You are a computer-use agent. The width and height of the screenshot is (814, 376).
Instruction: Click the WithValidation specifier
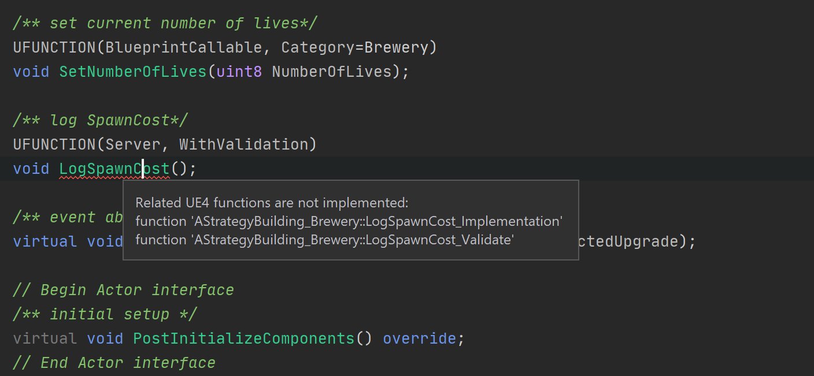pos(243,144)
